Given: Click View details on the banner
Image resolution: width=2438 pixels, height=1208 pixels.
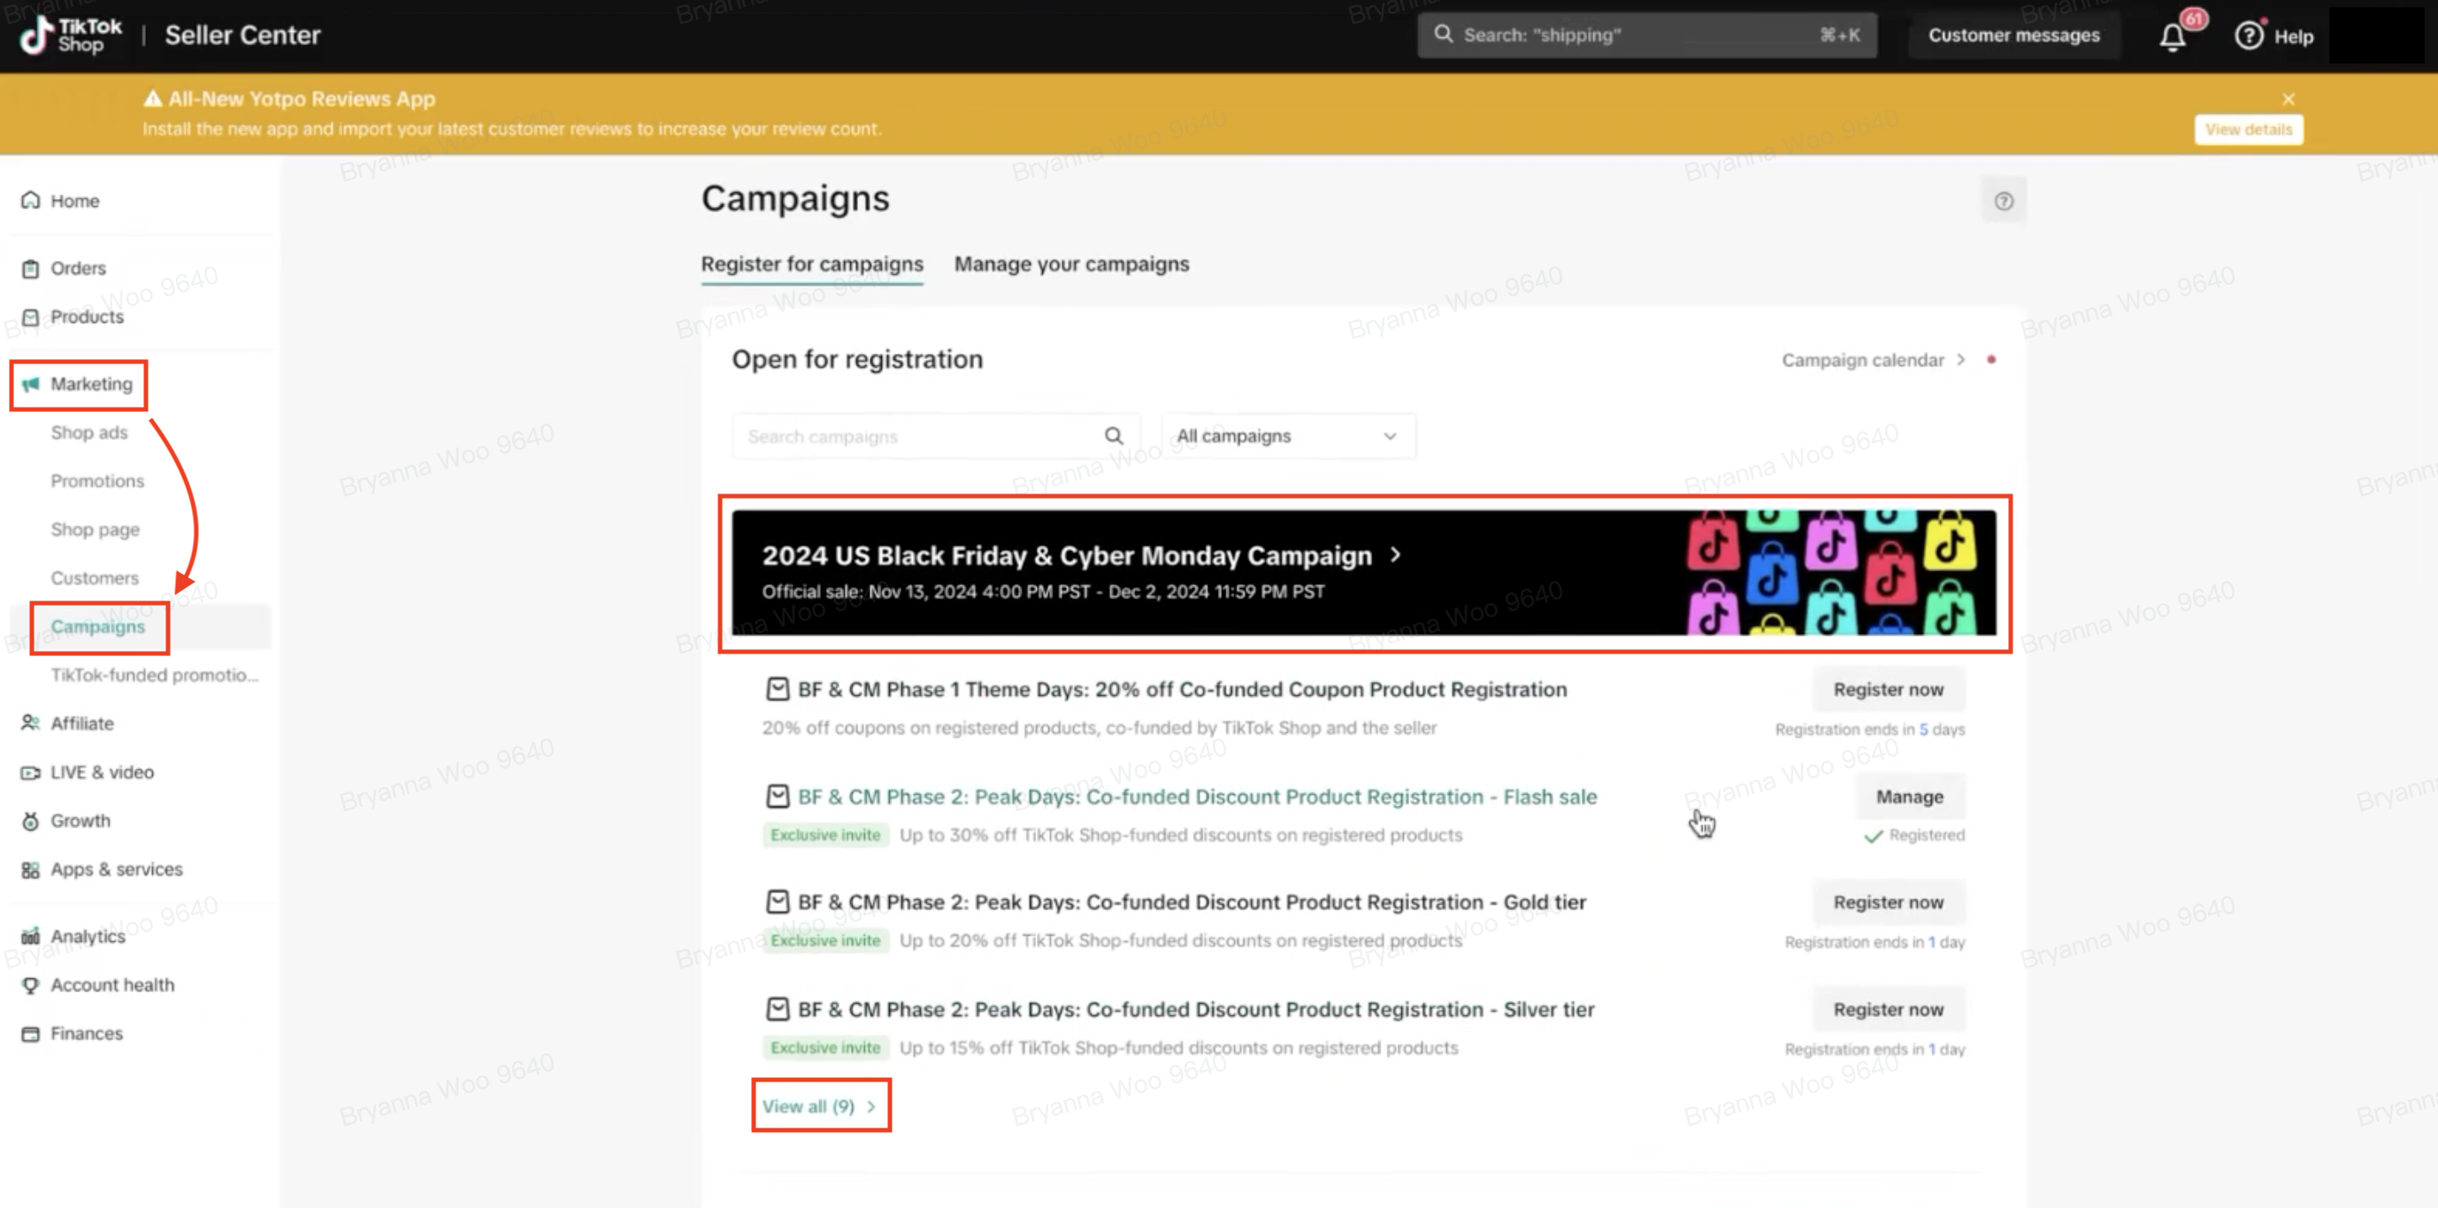Looking at the screenshot, I should click(2248, 130).
